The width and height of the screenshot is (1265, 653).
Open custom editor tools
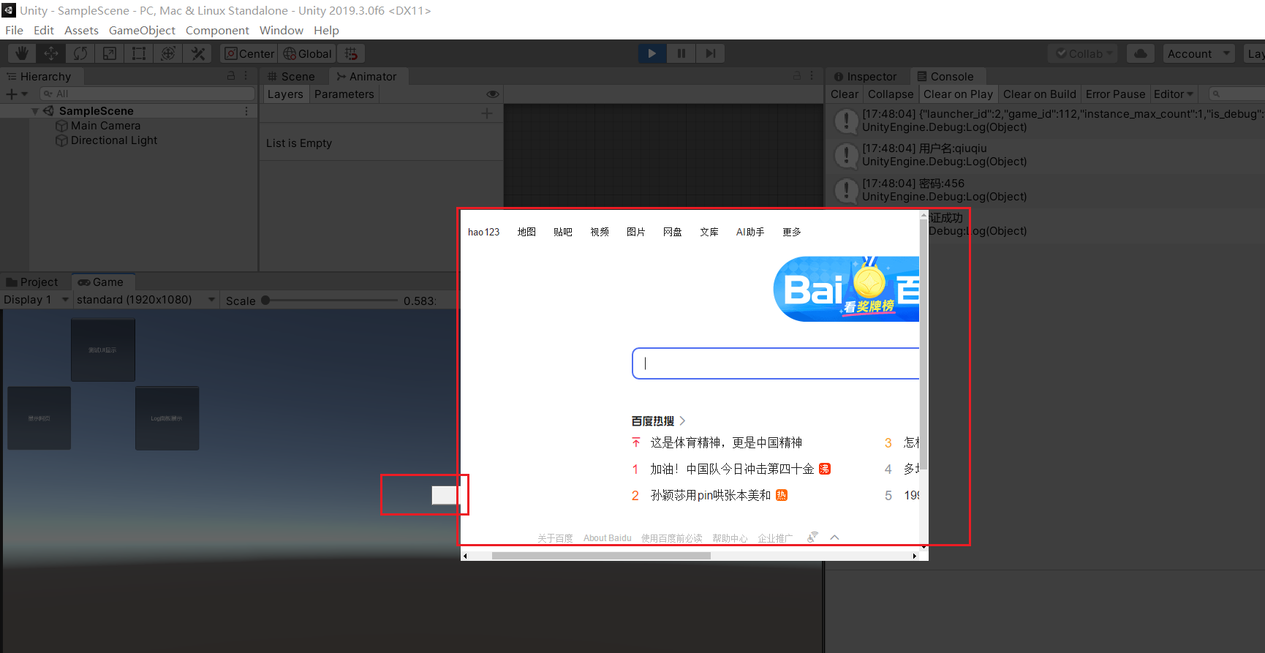pos(197,53)
